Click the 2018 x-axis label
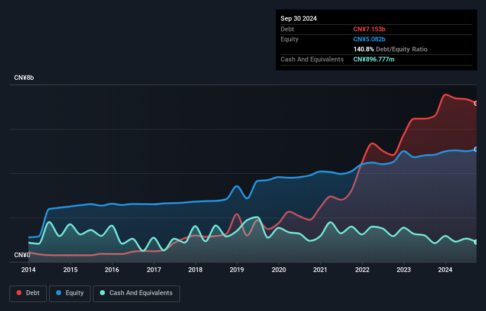The image size is (486, 311). (195, 270)
